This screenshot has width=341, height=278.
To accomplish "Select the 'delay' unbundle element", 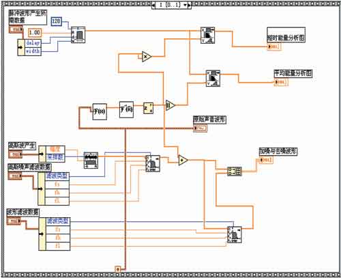I will click(x=33, y=43).
